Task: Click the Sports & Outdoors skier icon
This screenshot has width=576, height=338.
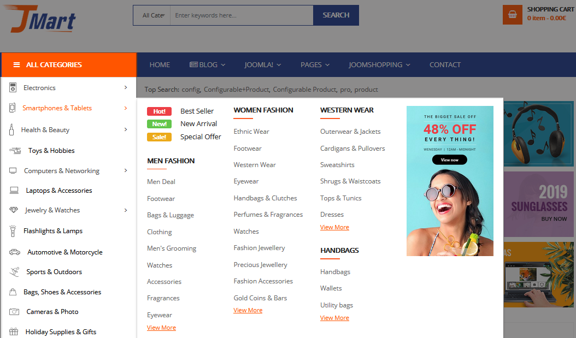Action: (x=14, y=271)
